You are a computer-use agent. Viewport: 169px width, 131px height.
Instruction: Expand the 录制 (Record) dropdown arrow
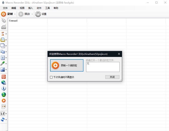click(15, 14)
